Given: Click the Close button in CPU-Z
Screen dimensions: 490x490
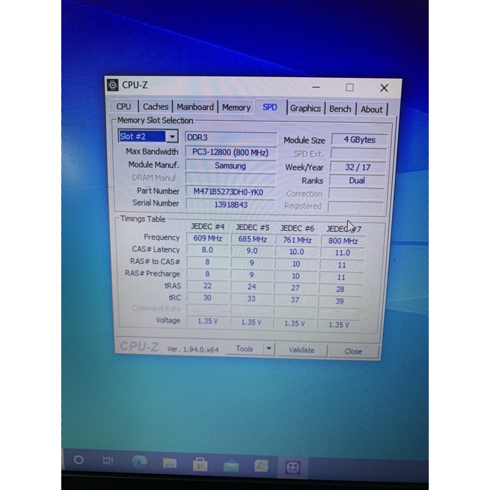Looking at the screenshot, I should point(353,352).
